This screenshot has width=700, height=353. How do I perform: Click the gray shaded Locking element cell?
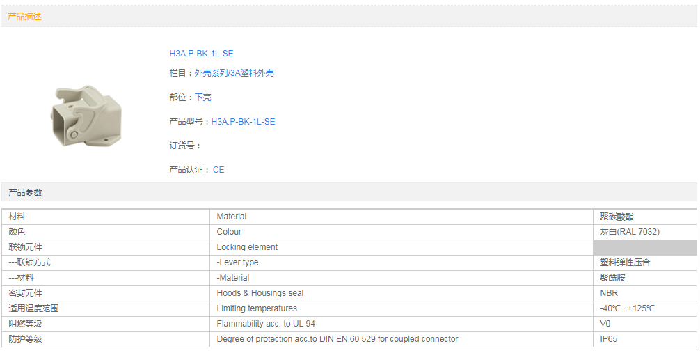[644, 247]
